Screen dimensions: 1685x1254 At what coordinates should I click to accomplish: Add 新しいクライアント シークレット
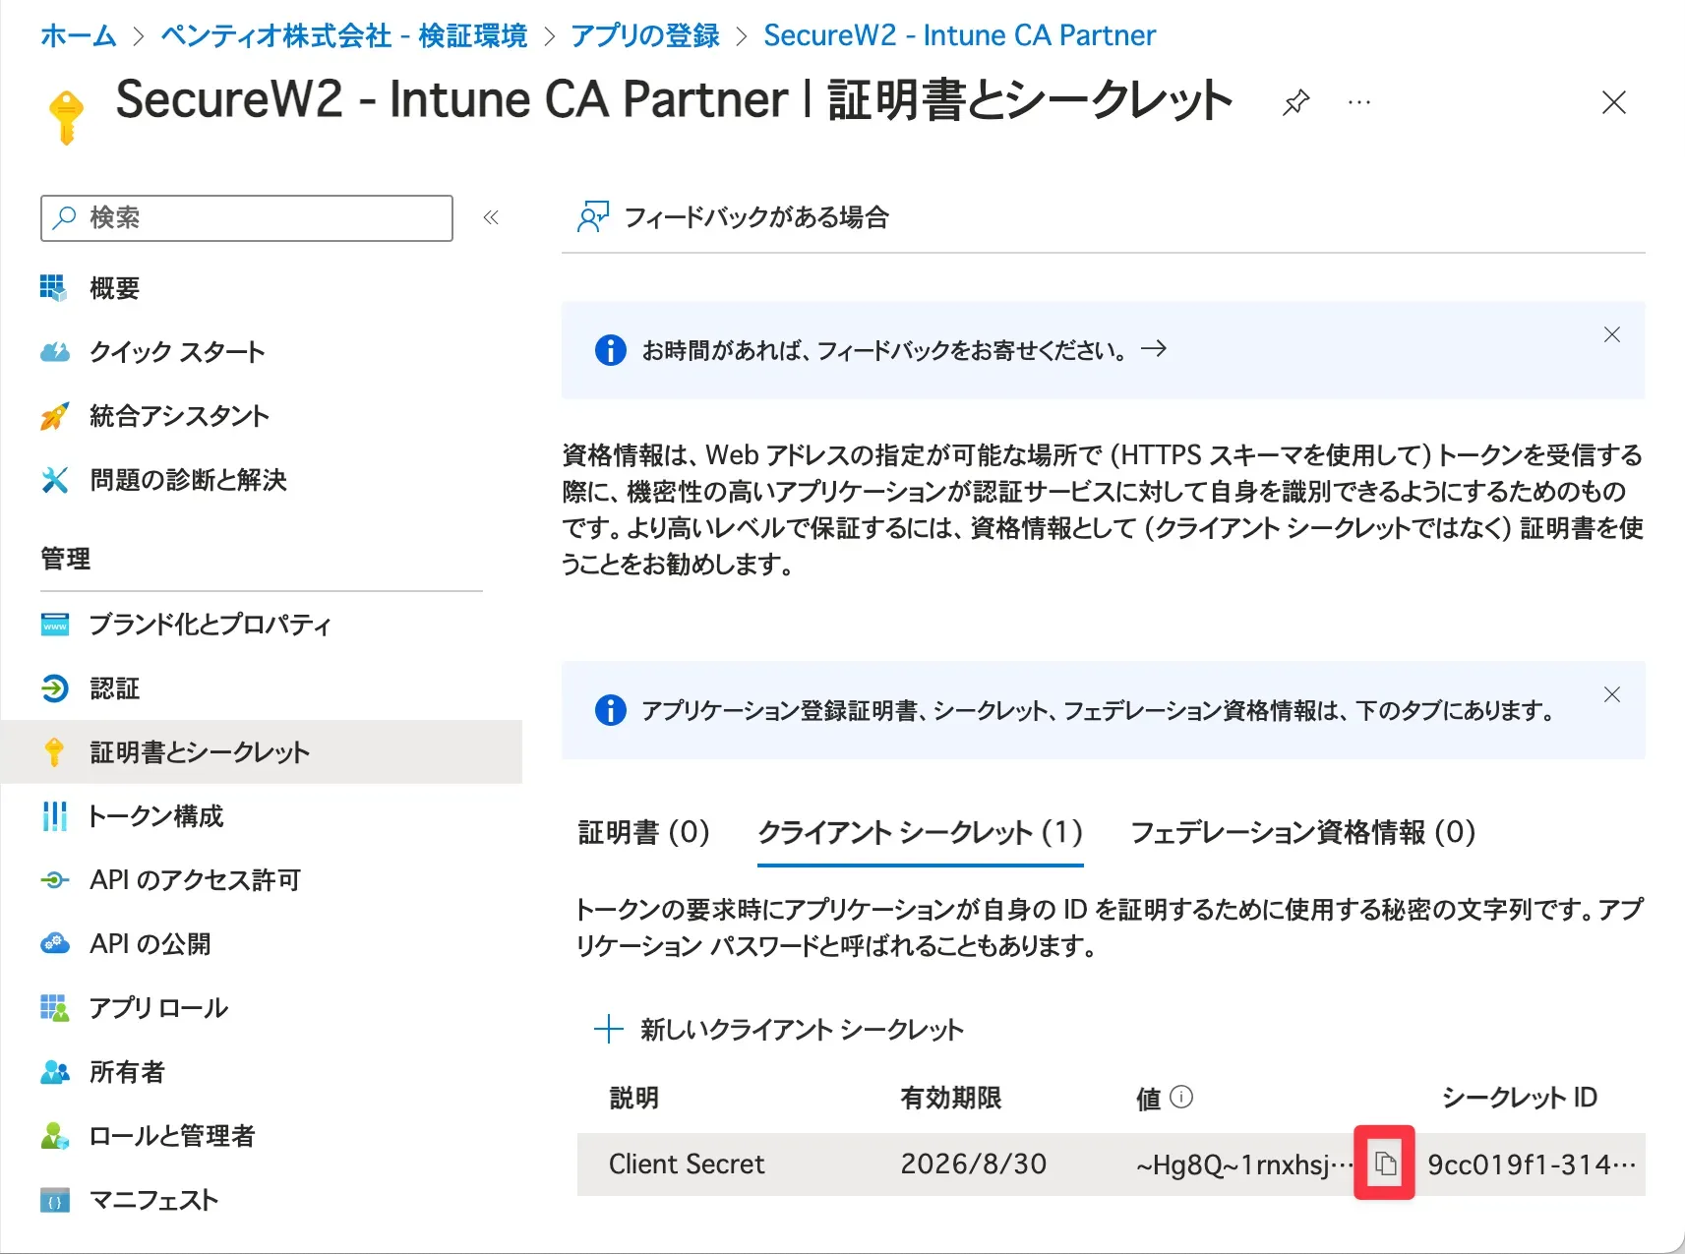(779, 1030)
